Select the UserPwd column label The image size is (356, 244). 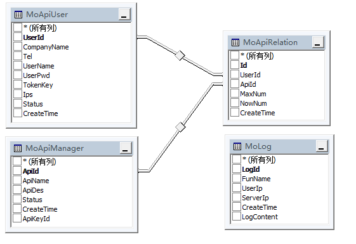coord(36,75)
